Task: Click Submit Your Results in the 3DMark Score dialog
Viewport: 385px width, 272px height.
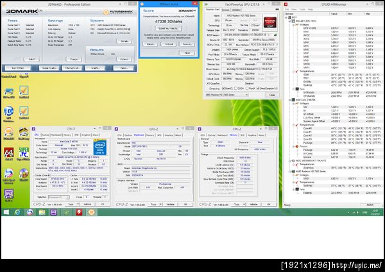Action: point(169,28)
